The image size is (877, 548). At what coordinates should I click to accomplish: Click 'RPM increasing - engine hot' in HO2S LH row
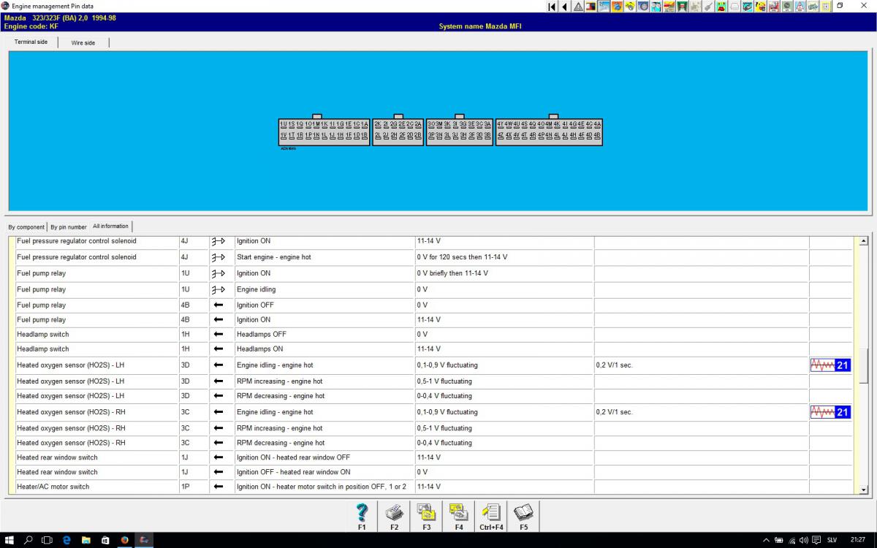click(x=279, y=381)
